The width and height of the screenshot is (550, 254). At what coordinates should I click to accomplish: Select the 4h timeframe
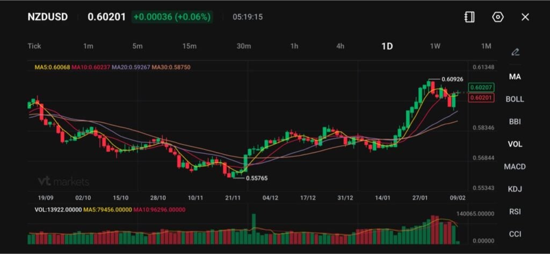pyautogui.click(x=341, y=46)
